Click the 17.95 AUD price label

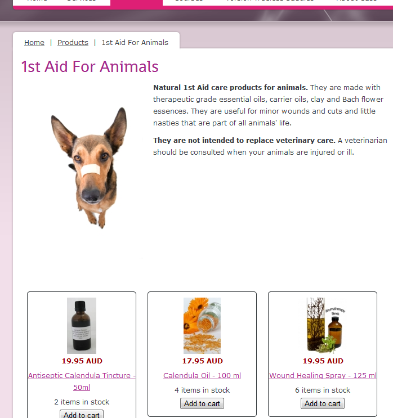click(202, 361)
